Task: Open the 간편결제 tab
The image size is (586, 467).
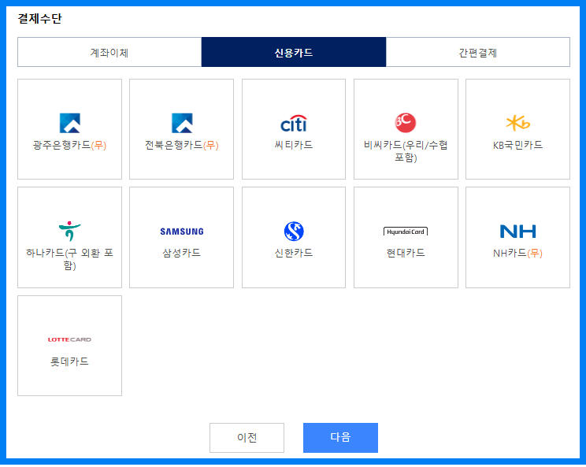Action: pos(478,52)
